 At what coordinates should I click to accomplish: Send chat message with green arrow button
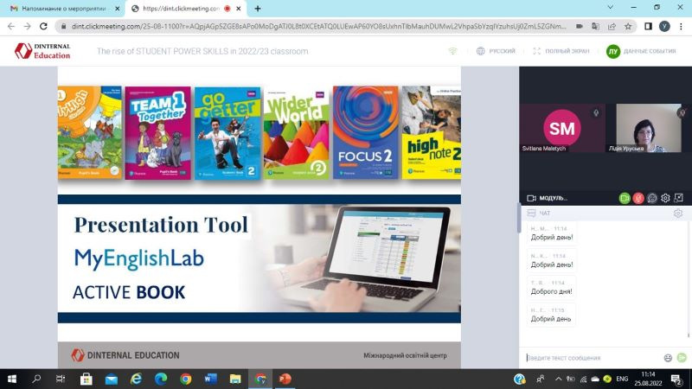tap(682, 357)
